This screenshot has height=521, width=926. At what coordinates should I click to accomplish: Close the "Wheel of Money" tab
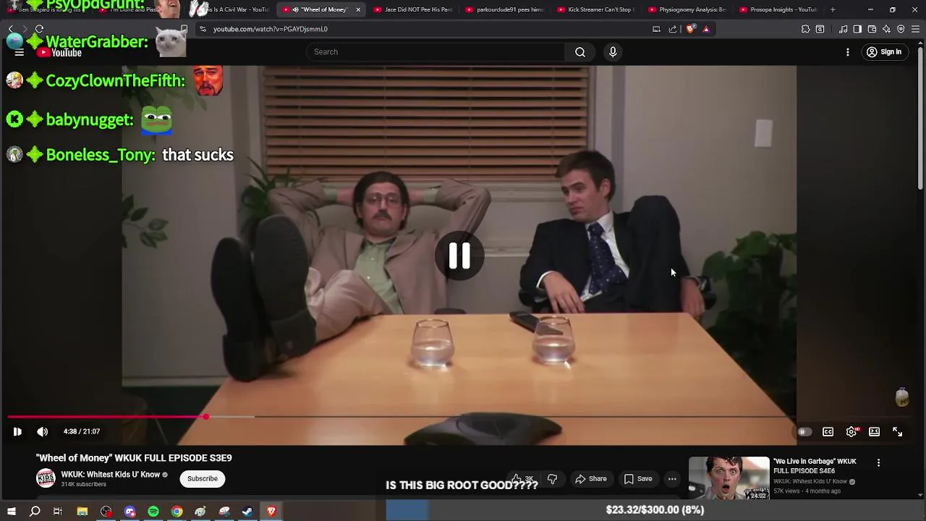point(357,9)
